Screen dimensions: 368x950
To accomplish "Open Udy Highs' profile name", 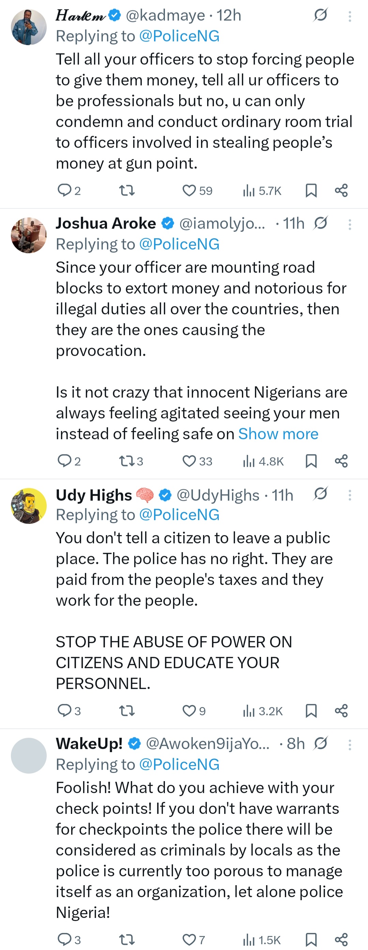I will click(x=94, y=495).
